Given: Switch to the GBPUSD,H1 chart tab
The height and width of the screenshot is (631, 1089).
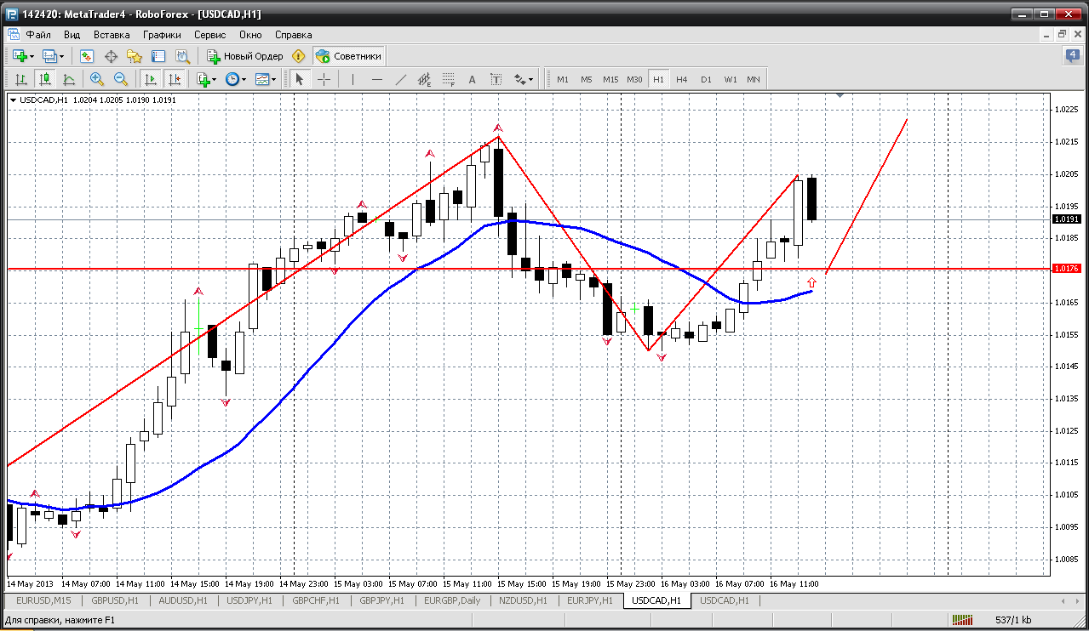Looking at the screenshot, I should (113, 600).
